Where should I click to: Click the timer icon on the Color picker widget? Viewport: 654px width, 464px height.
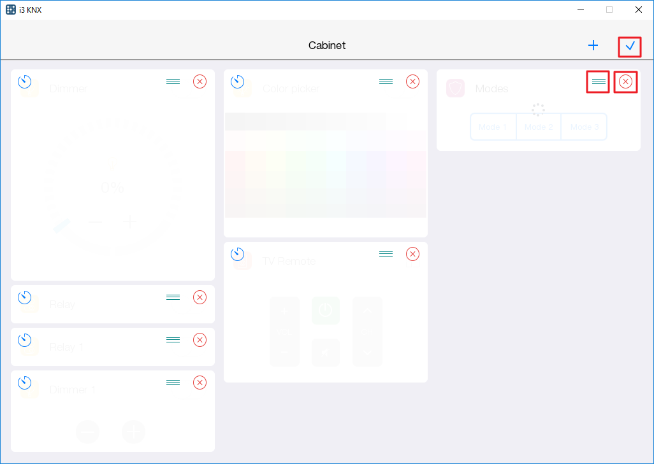point(238,81)
